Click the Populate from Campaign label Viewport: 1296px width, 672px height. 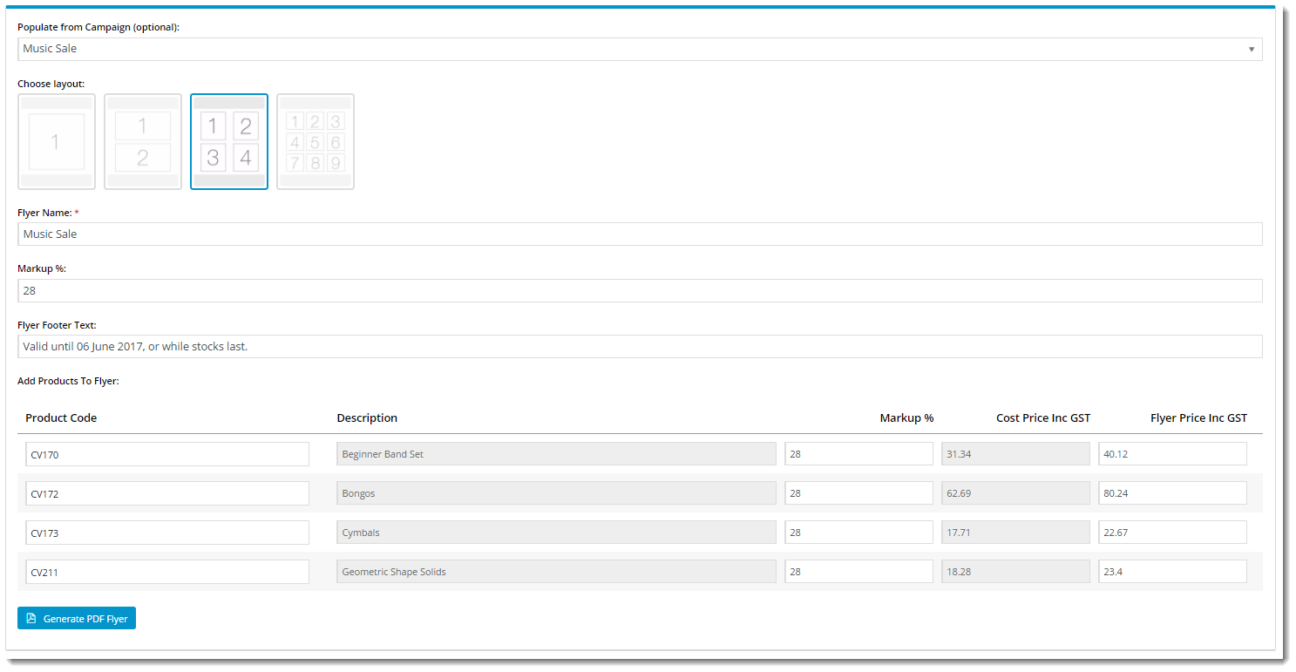98,27
